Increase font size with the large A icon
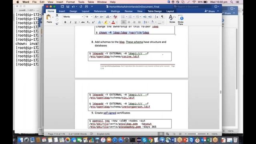The height and width of the screenshot is (144, 256). pyautogui.click(x=96, y=17)
